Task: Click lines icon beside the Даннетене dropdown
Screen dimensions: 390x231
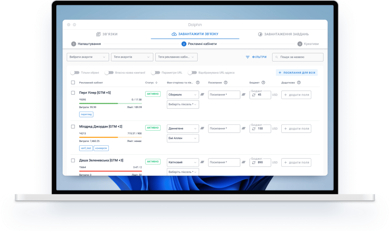Action: pos(202,128)
